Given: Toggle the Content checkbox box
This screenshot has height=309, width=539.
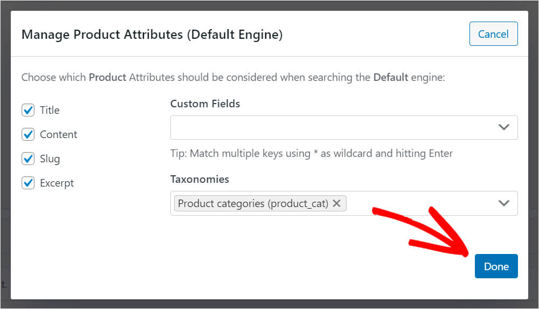Looking at the screenshot, I should tap(28, 134).
